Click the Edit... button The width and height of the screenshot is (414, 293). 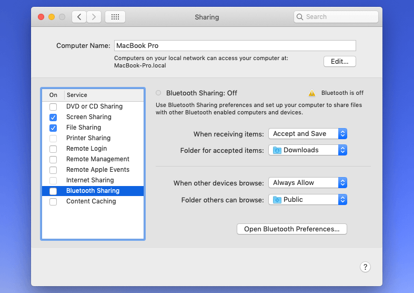339,61
